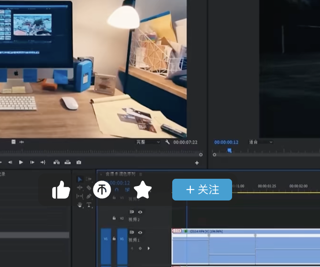
Task: Click the Overwrite clip button
Action: pyautogui.click(x=68, y=162)
